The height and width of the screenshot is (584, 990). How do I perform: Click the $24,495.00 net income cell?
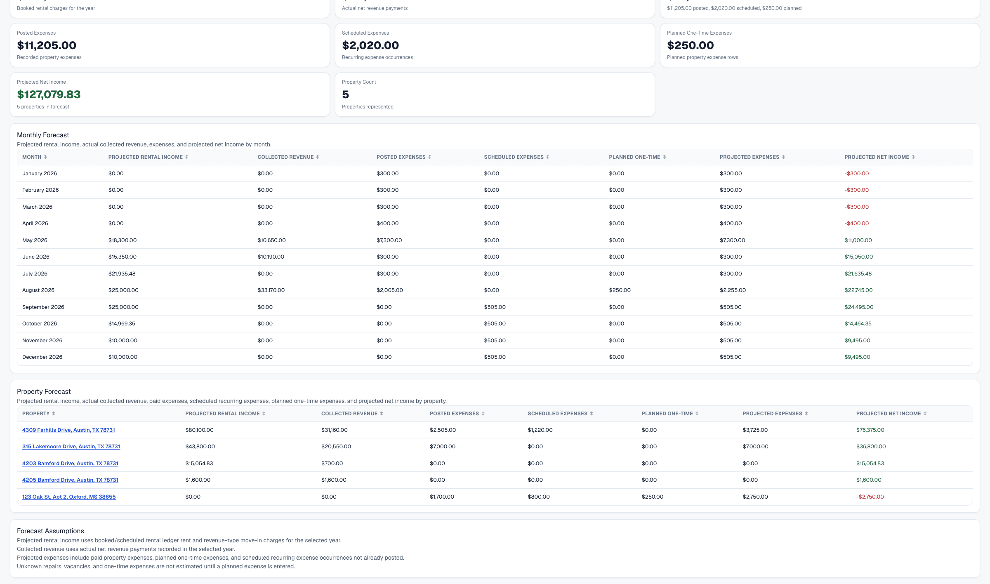click(859, 307)
